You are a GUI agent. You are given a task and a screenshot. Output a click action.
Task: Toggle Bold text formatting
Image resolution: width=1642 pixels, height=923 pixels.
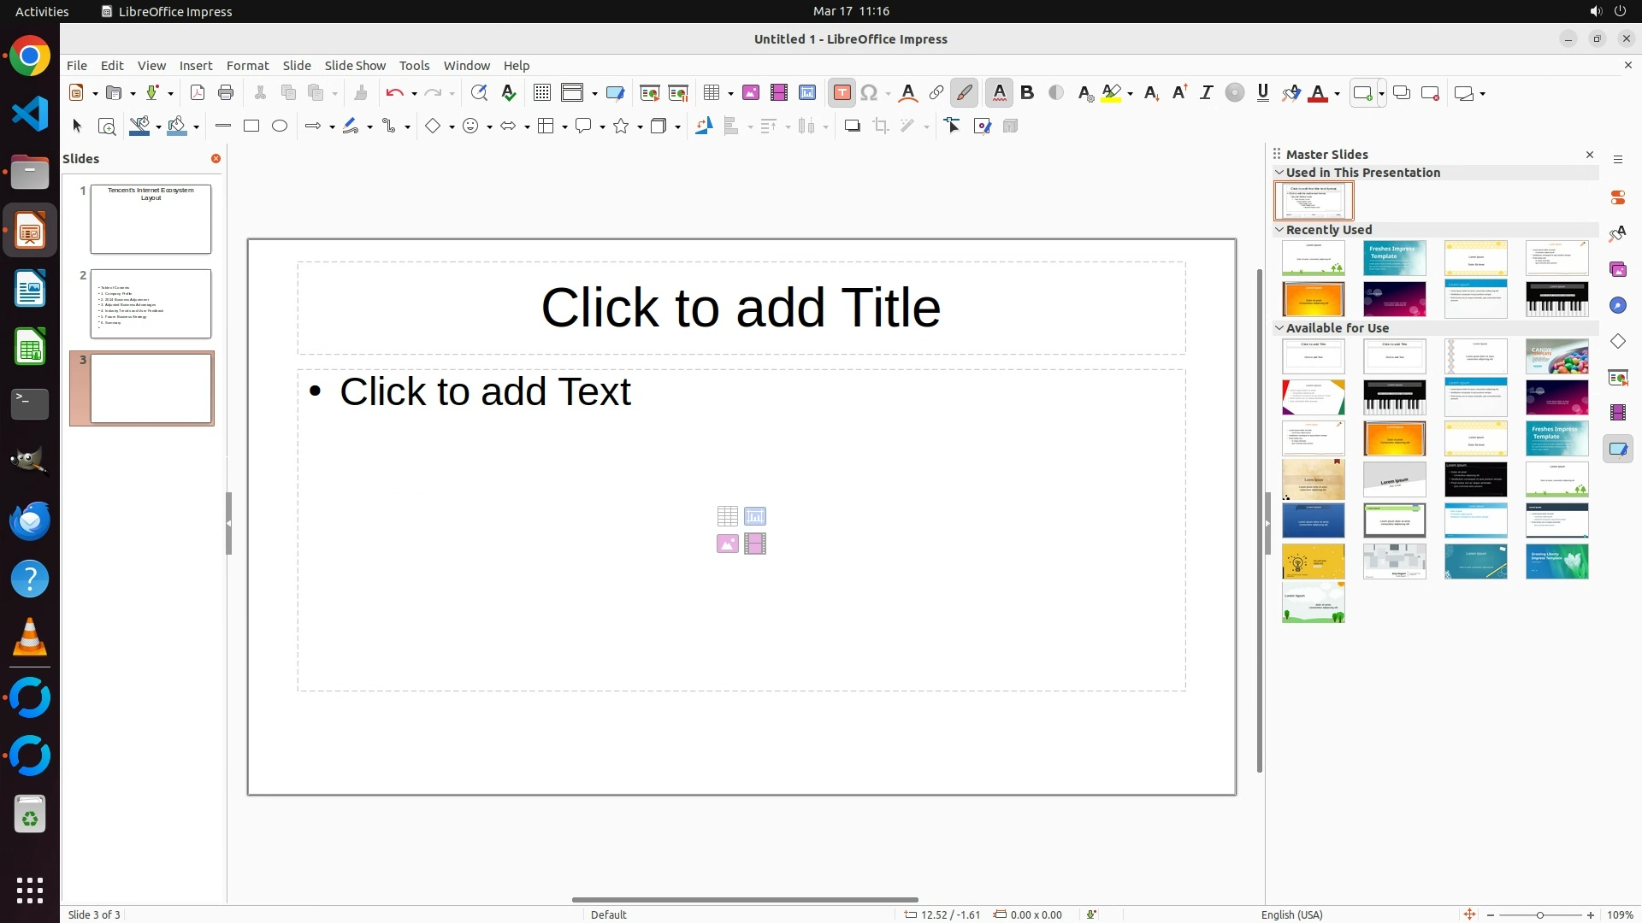click(1027, 93)
